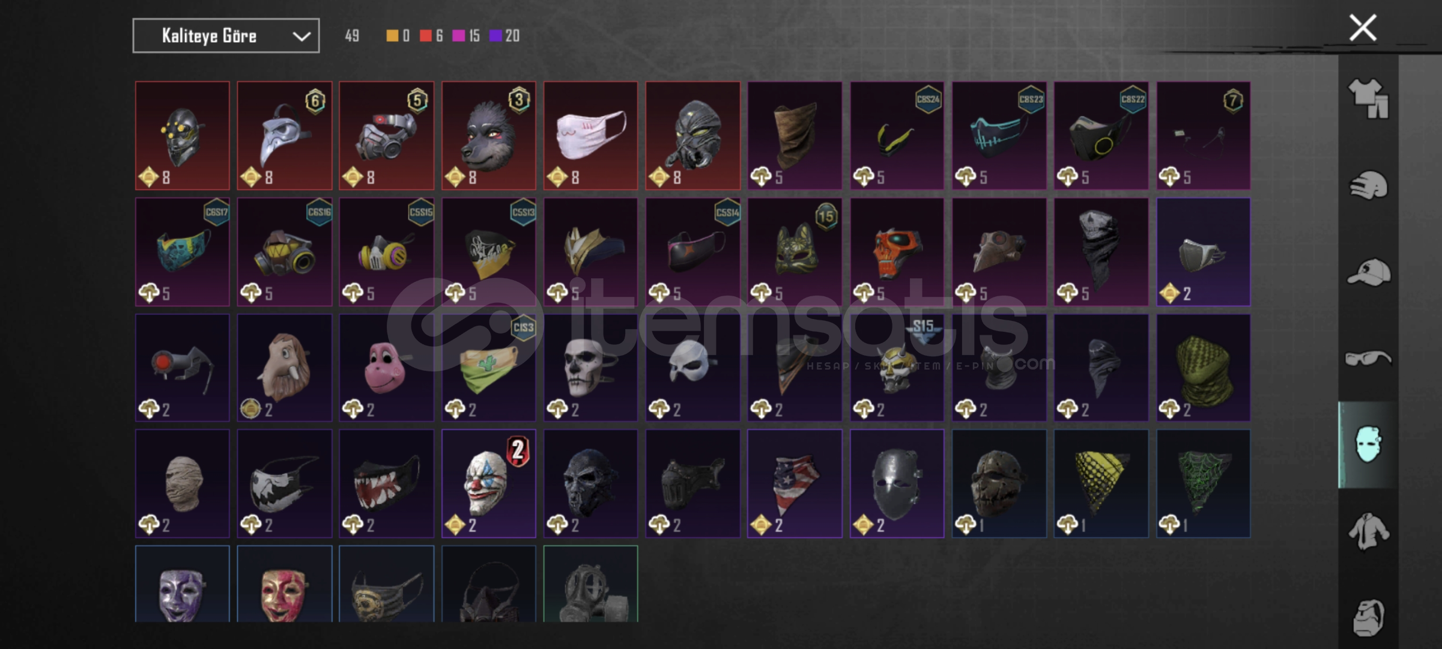Select the plague doctor mask with badge 6
The width and height of the screenshot is (1442, 649).
(285, 136)
